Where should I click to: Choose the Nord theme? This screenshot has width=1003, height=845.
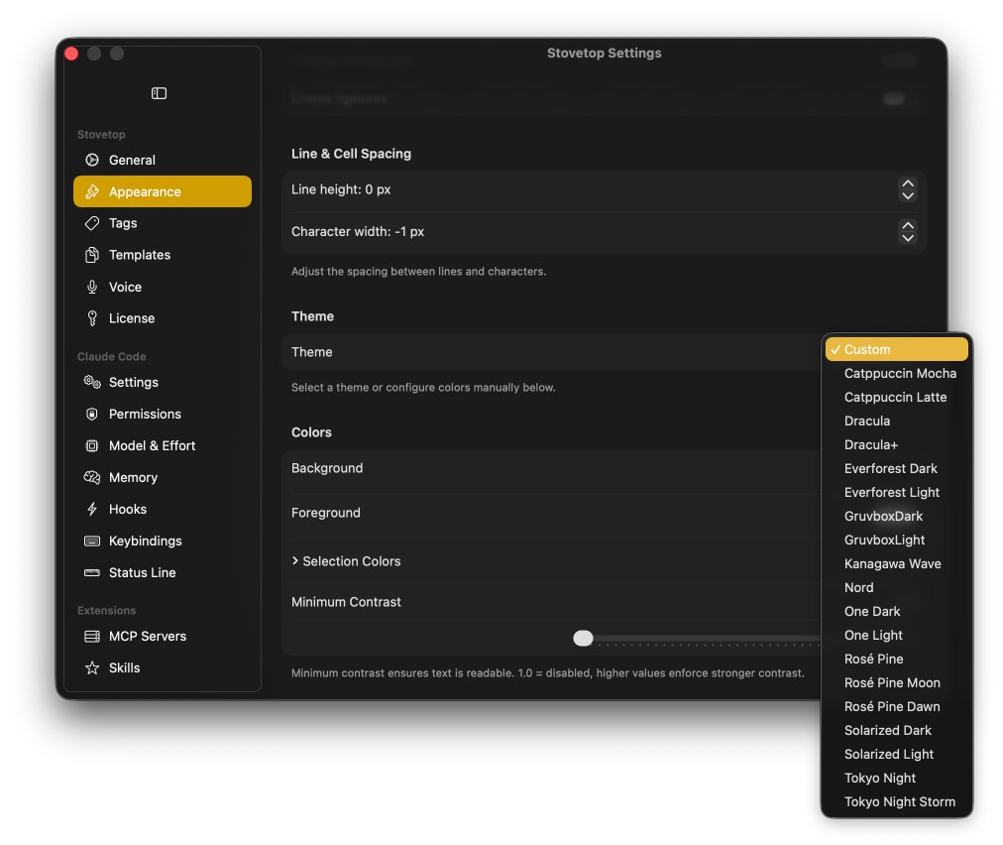(896, 588)
